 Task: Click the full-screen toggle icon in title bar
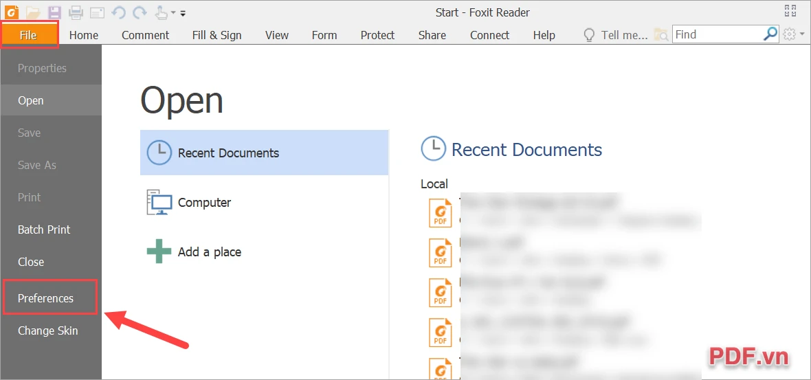point(790,12)
